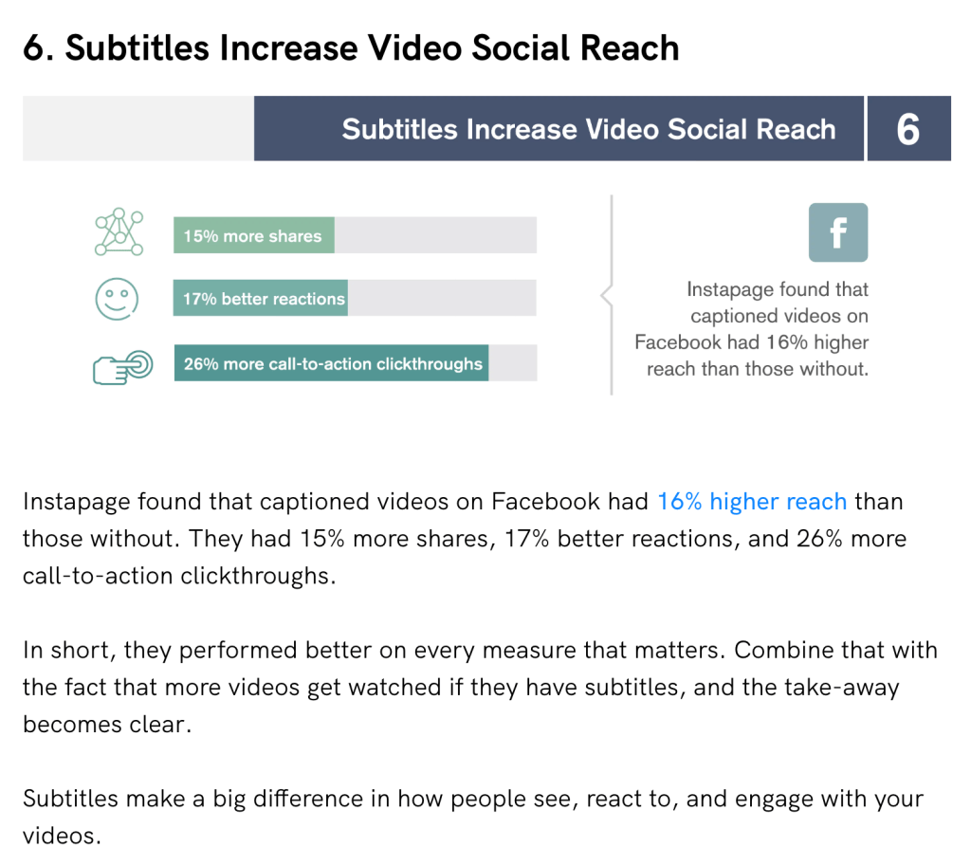Click the black section heading at page top
971x866 pixels.
click(351, 48)
